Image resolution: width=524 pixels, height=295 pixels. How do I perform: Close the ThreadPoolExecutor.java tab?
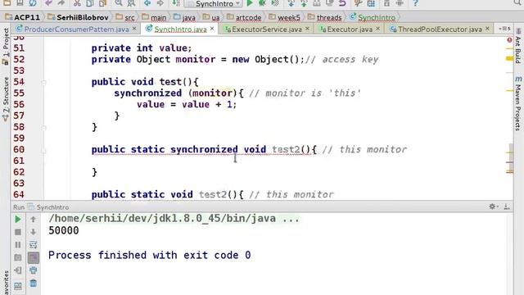pyautogui.click(x=487, y=29)
